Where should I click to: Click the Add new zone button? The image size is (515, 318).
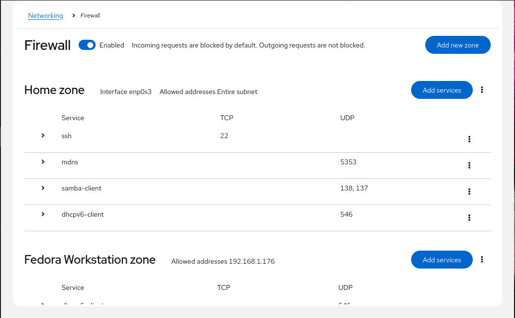458,45
